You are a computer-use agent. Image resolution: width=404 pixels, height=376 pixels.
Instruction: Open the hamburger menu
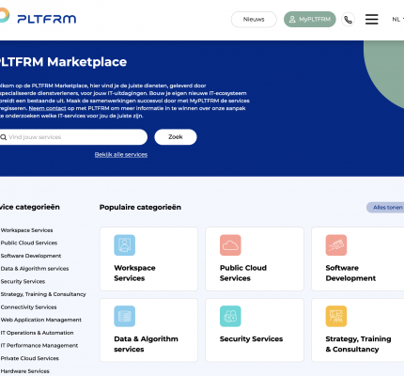[x=371, y=19]
